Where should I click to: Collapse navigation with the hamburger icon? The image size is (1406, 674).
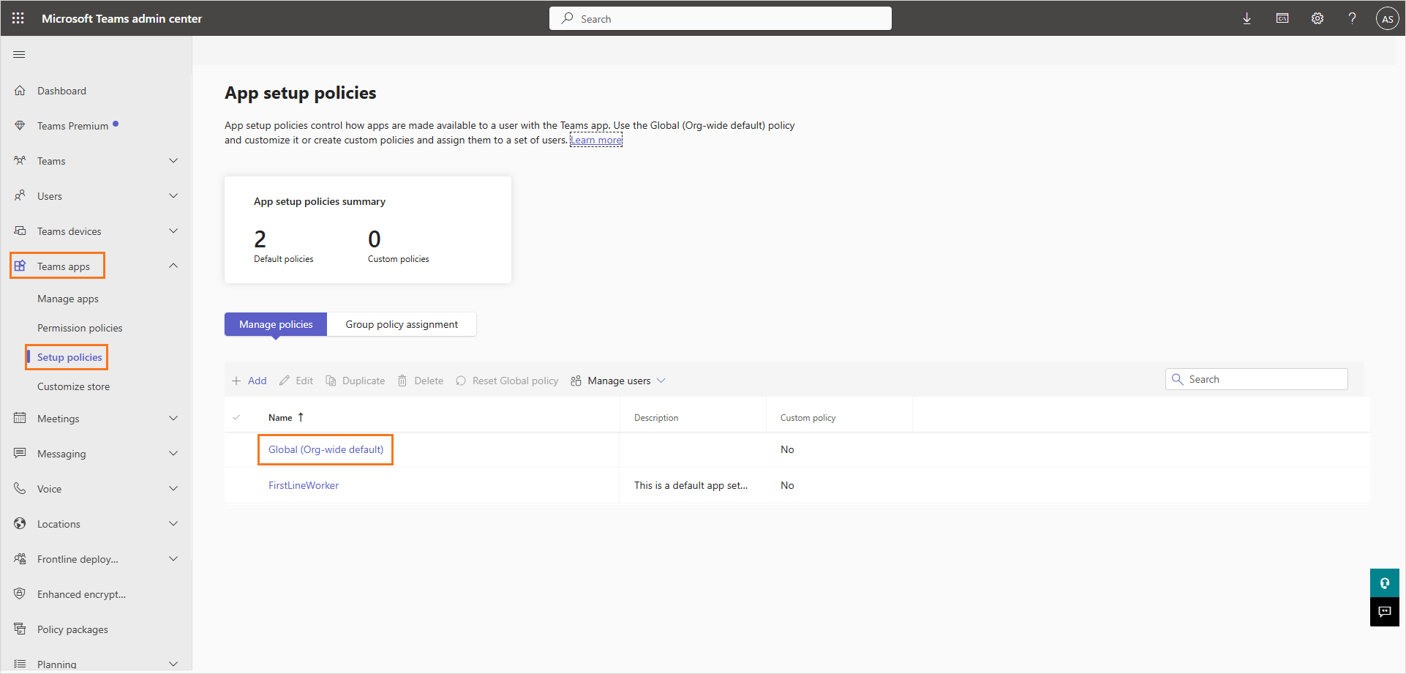(20, 55)
